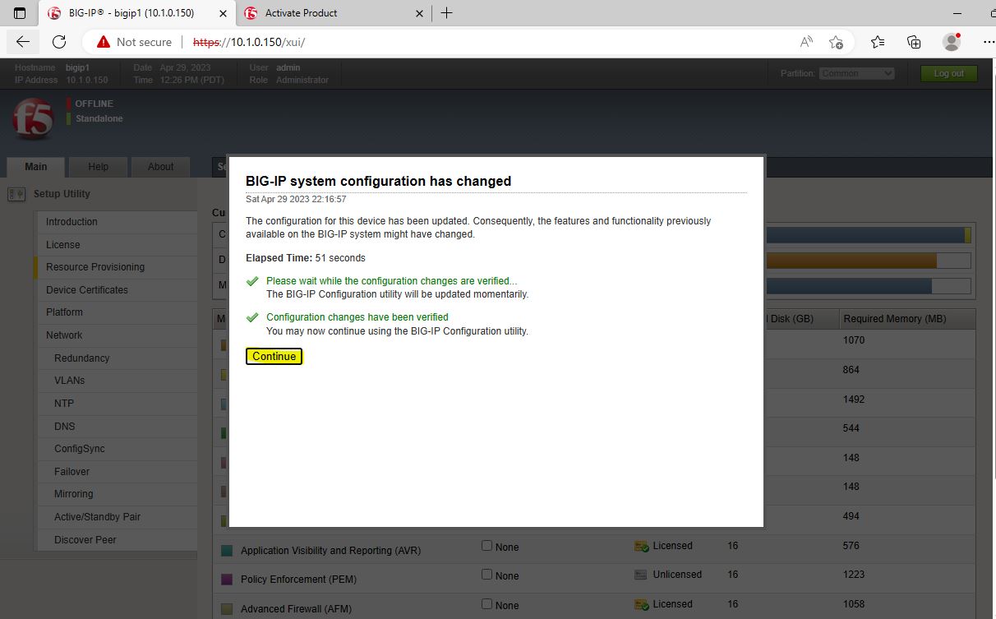Toggle the Advanced Firewall (AFM) checkbox
Viewport: 996px width, 619px height.
point(487,604)
